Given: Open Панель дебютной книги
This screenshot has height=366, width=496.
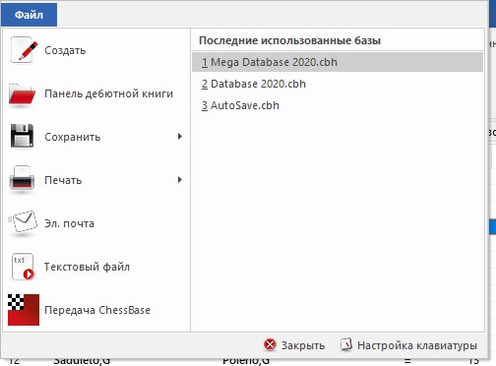Looking at the screenshot, I should [108, 93].
